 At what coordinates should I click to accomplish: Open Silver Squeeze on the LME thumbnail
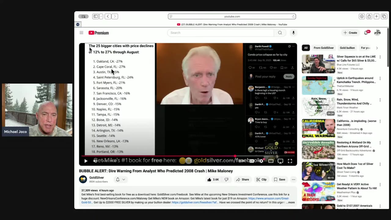click(x=318, y=64)
